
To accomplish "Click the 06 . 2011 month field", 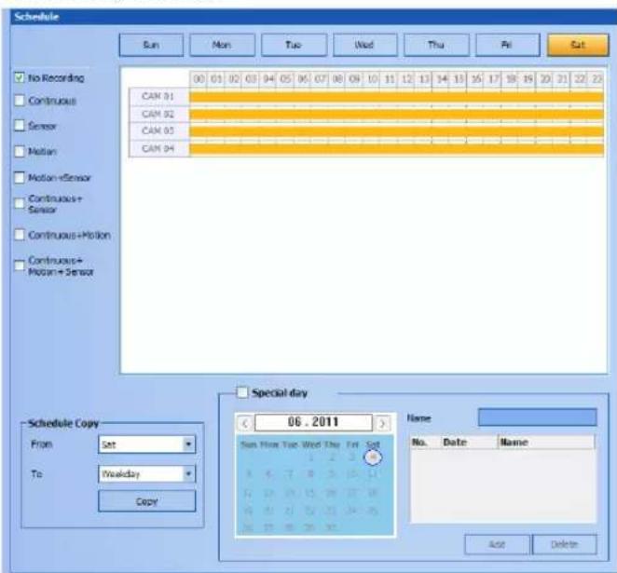I will [x=313, y=422].
